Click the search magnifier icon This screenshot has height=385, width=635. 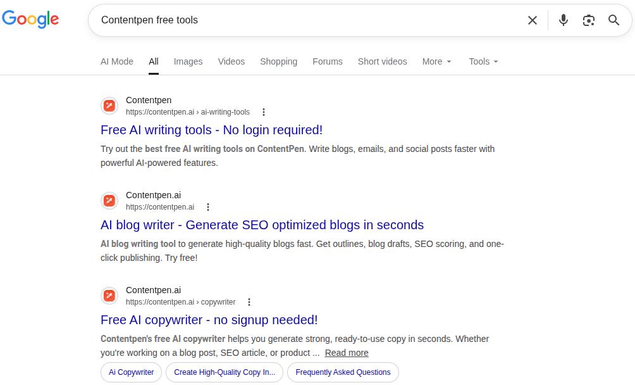coord(613,20)
